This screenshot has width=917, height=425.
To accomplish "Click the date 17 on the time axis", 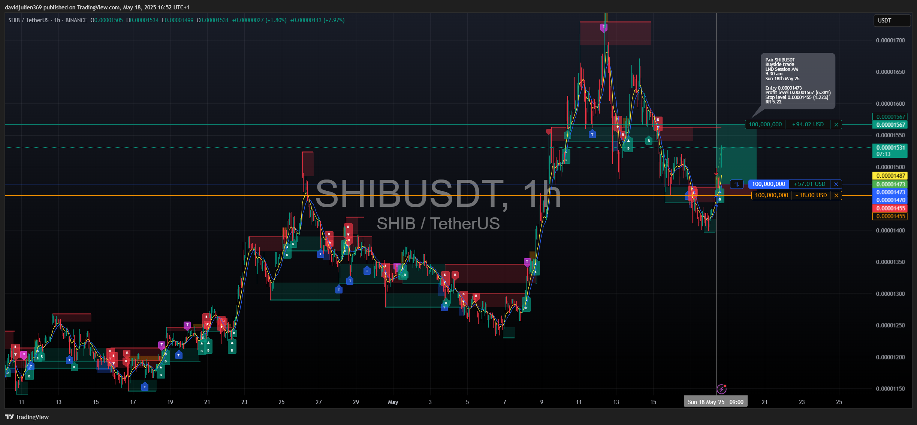I will (x=133, y=402).
